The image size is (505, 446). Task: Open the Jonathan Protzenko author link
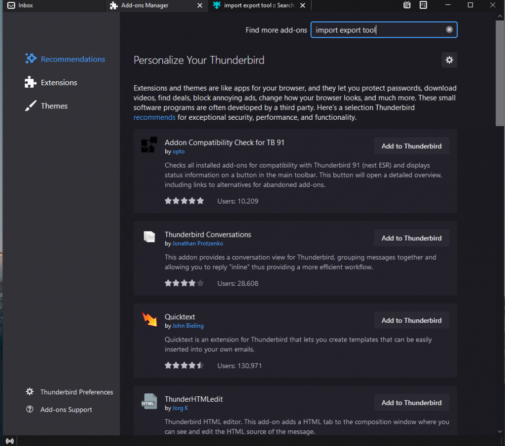[x=198, y=243]
